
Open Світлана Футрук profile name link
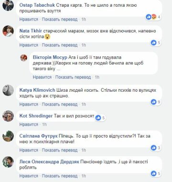click(x=38, y=136)
